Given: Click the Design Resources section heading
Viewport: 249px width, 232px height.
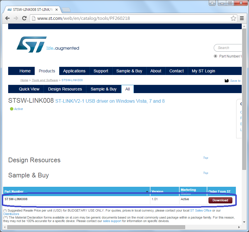Looking at the screenshot, I should click(x=34, y=160).
